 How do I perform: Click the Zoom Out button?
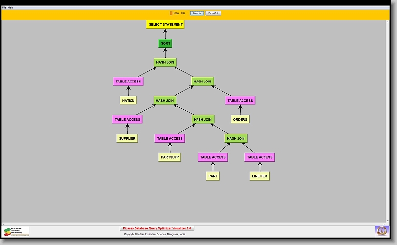click(213, 13)
